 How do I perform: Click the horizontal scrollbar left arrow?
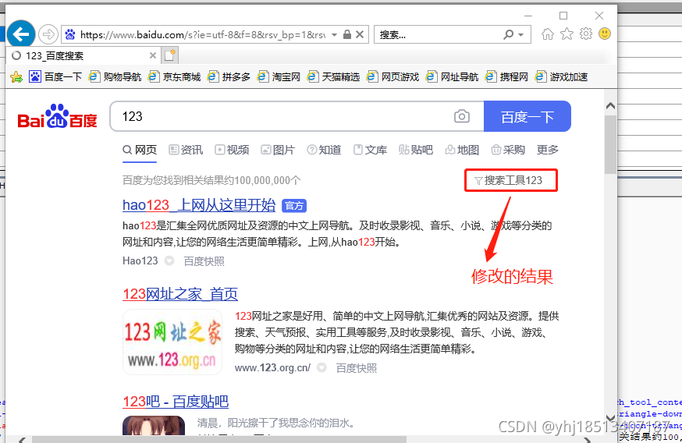coord(22,440)
